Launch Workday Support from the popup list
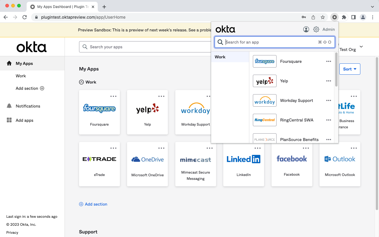This screenshot has width=379, height=237. pyautogui.click(x=296, y=100)
